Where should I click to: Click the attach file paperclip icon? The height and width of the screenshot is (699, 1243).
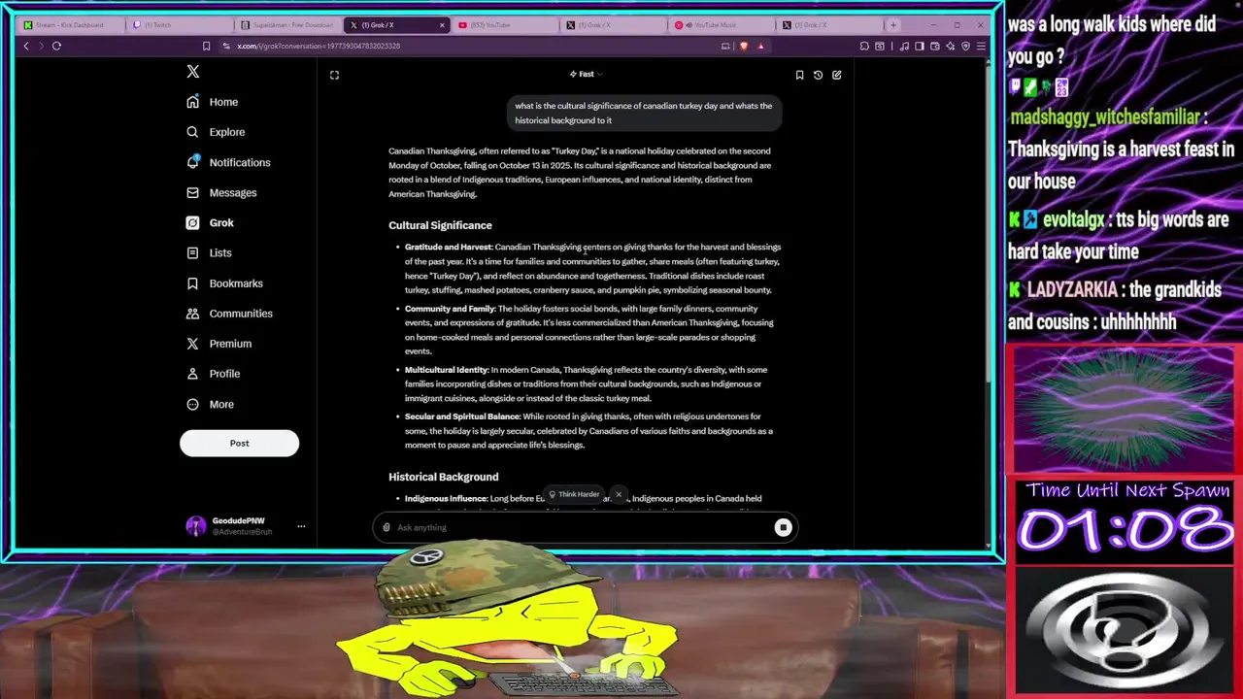click(386, 527)
